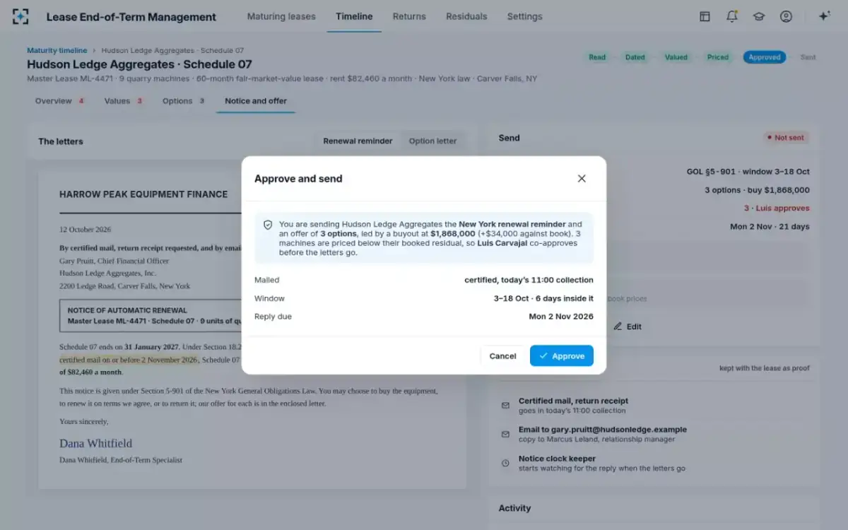Click the Approve button in dialog
The width and height of the screenshot is (848, 530).
click(x=562, y=355)
